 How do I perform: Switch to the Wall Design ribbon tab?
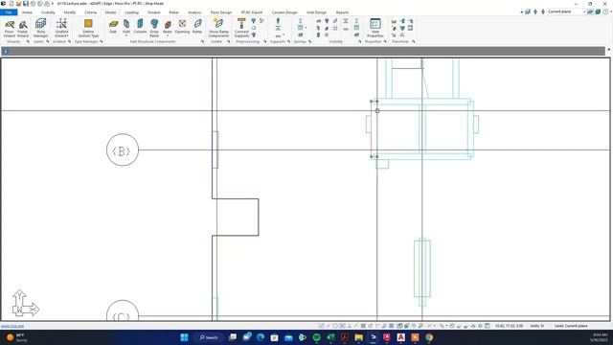coord(316,12)
